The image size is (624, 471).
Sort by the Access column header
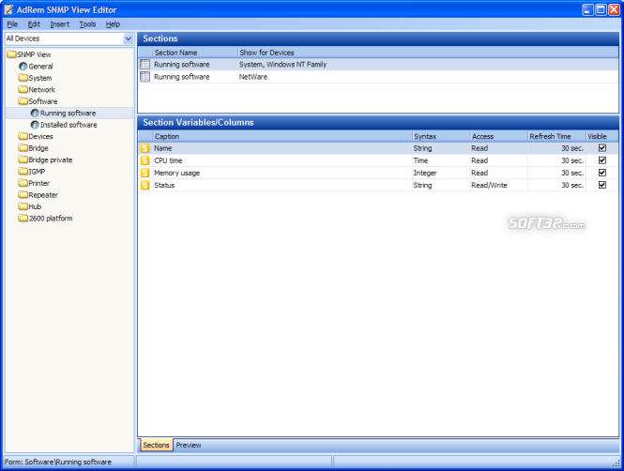pos(498,136)
